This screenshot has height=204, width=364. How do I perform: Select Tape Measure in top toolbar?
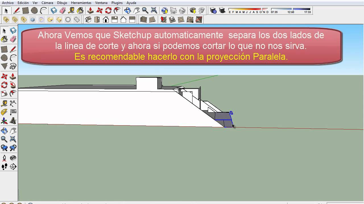[71, 11]
